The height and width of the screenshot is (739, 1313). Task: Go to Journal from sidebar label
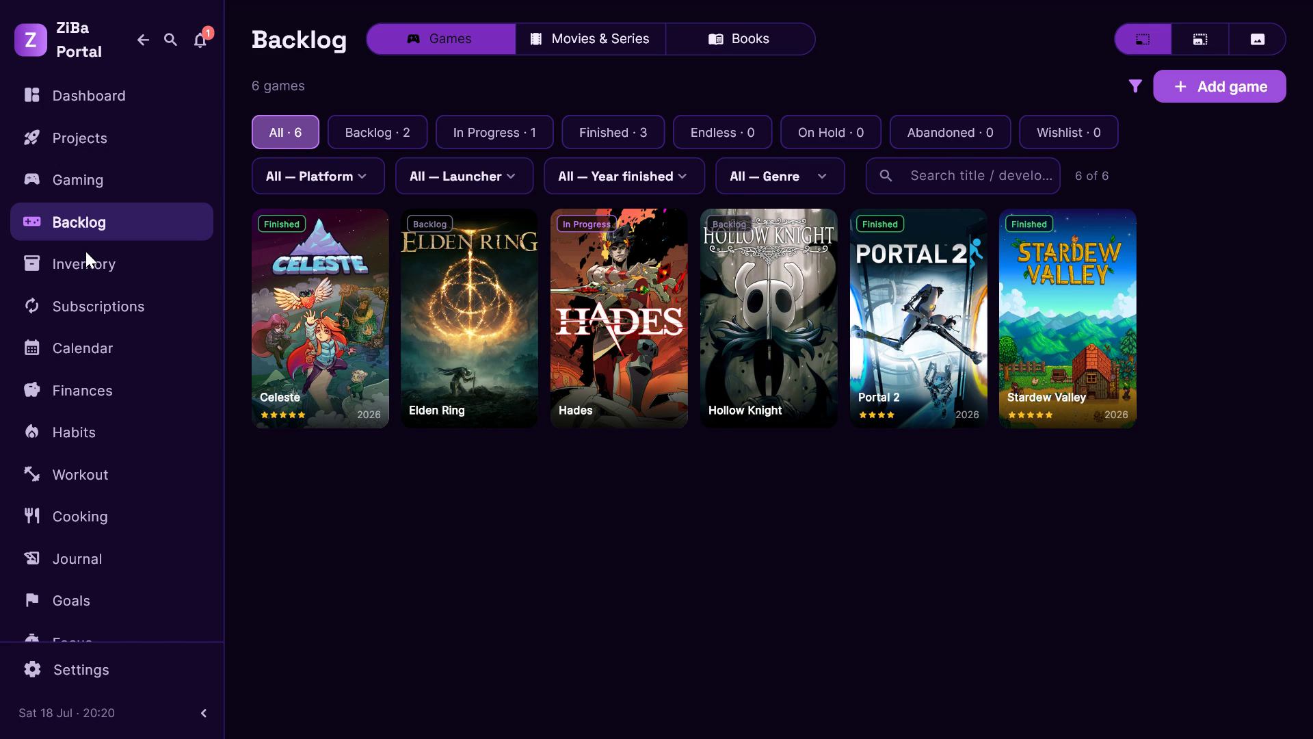[77, 559]
